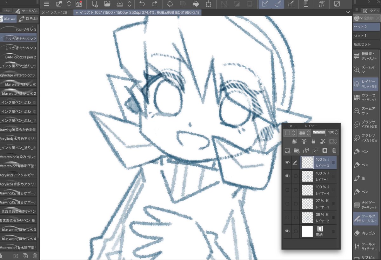Screen dimensions: 381x260
Task: Open a file with the folder icon
Action: point(107,4)
